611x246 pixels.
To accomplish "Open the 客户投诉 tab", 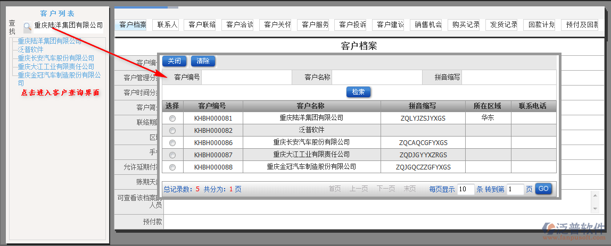I will point(352,24).
